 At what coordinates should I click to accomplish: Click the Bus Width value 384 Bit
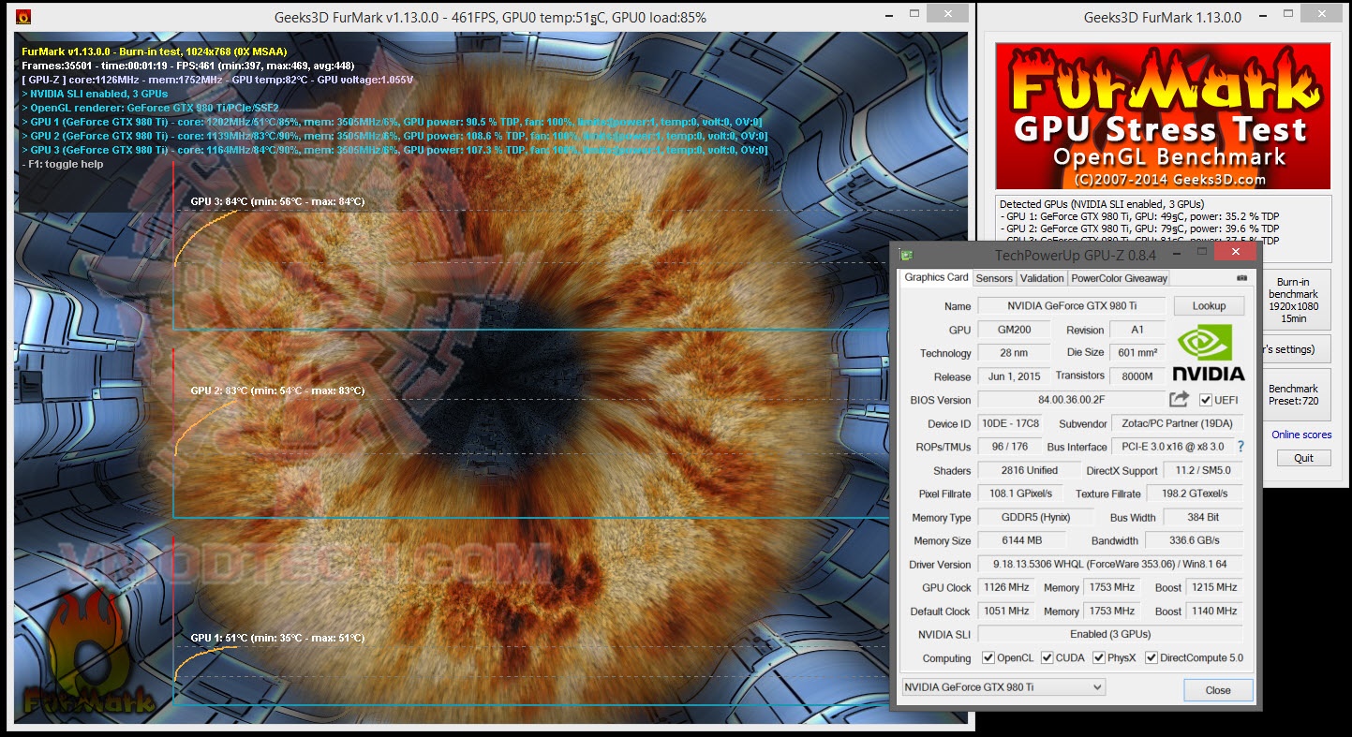[x=1203, y=517]
